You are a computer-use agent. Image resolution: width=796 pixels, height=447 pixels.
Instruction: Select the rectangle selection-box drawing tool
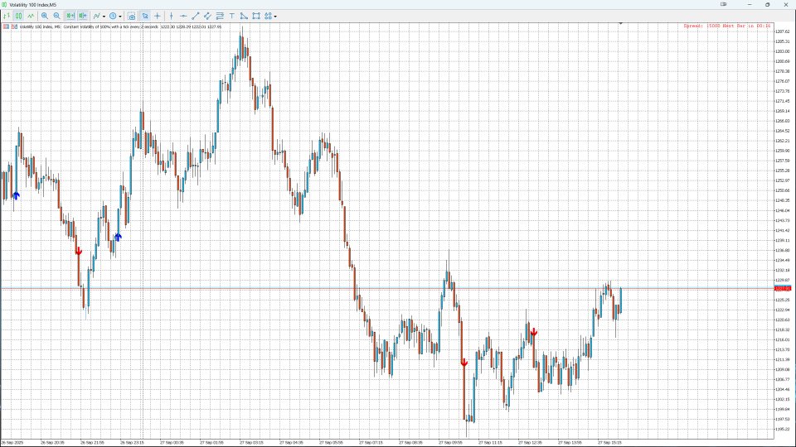coord(256,16)
